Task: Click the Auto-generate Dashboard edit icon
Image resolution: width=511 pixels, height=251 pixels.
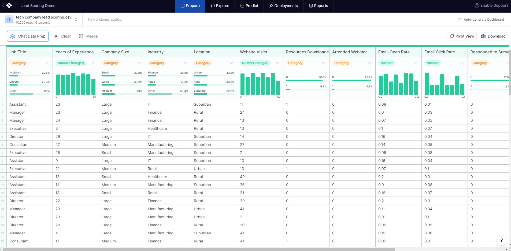Action: (x=459, y=20)
